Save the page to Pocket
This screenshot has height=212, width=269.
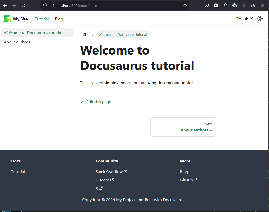(x=207, y=5)
